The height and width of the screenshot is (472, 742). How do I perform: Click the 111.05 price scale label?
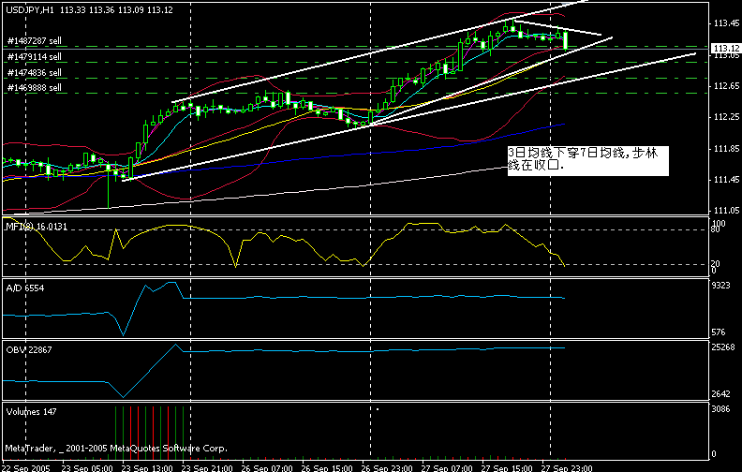click(x=726, y=211)
